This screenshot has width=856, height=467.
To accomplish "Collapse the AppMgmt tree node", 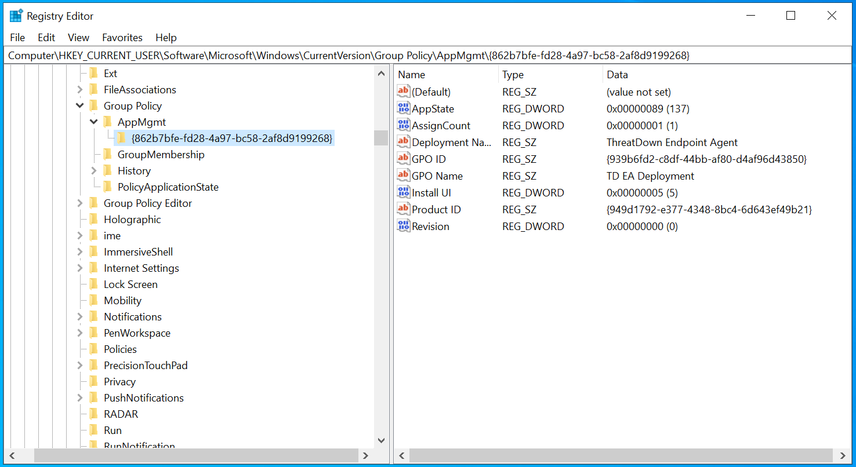I will (x=94, y=122).
